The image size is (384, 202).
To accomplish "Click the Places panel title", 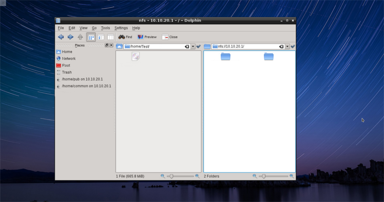I will (80, 45).
